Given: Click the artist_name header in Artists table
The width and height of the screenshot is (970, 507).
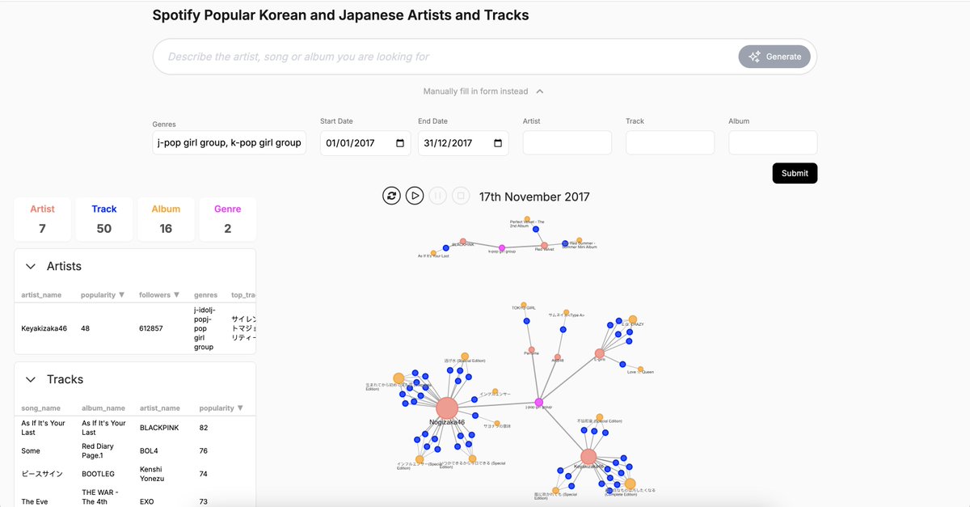Looking at the screenshot, I should (x=41, y=295).
